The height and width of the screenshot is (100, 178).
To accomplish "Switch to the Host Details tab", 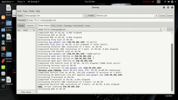I will (78, 26).
